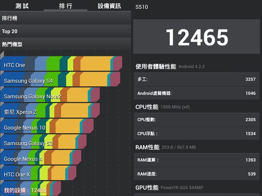Image resolution: width=262 pixels, height=196 pixels.
Task: Click the 1508 MHz (x4) label
Action: pos(175,107)
